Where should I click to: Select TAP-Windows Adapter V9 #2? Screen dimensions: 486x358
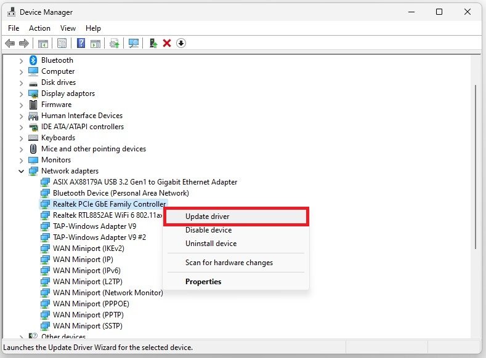tap(100, 237)
